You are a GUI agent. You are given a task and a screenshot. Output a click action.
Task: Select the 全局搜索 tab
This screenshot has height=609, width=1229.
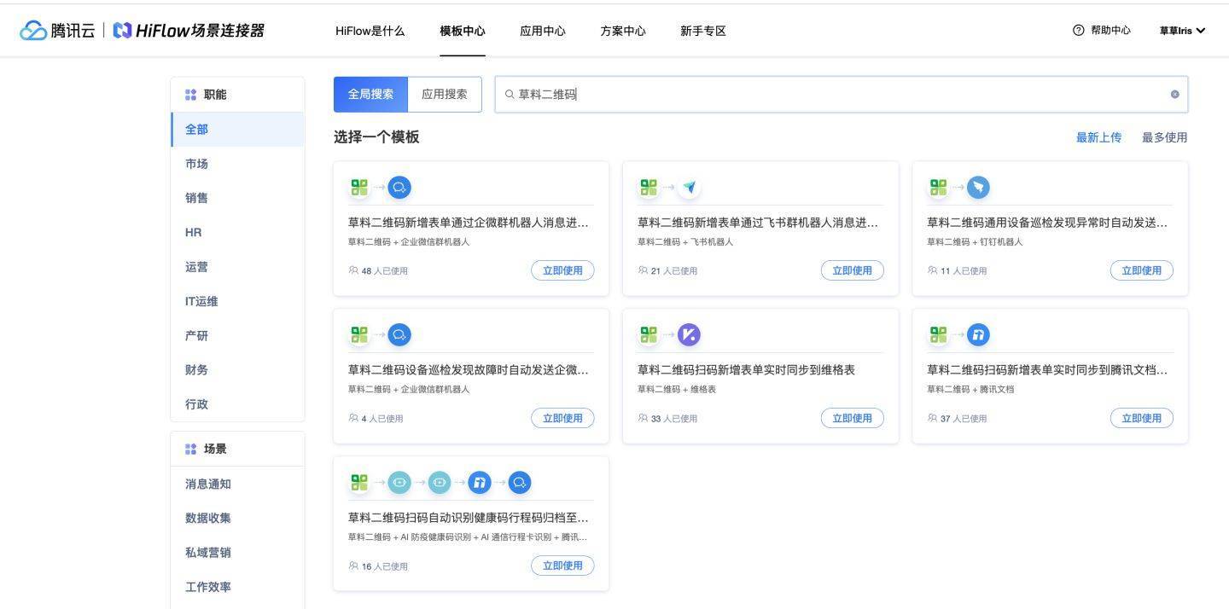(370, 94)
